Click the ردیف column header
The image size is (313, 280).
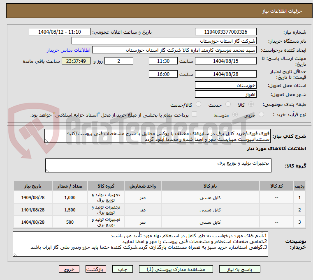pyautogui.click(x=299, y=186)
